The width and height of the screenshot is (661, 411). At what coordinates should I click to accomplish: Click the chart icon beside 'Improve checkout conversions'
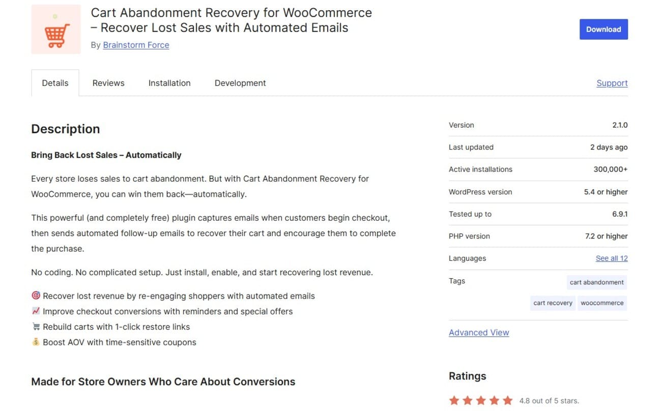tap(36, 311)
